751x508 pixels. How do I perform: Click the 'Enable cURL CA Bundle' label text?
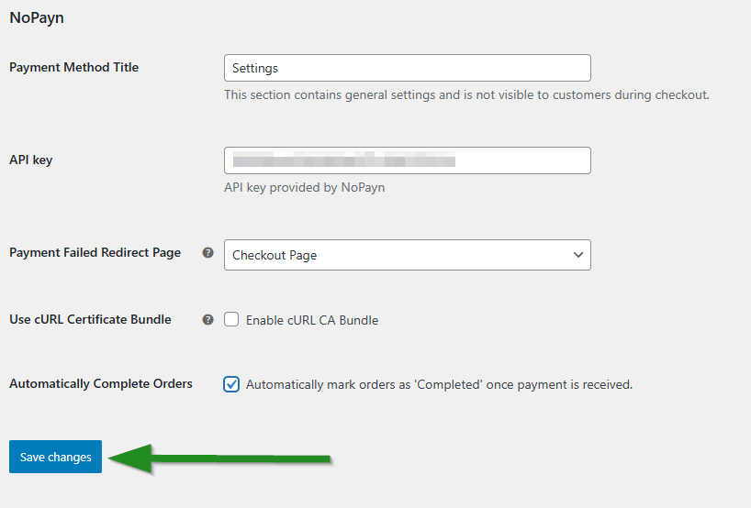312,320
